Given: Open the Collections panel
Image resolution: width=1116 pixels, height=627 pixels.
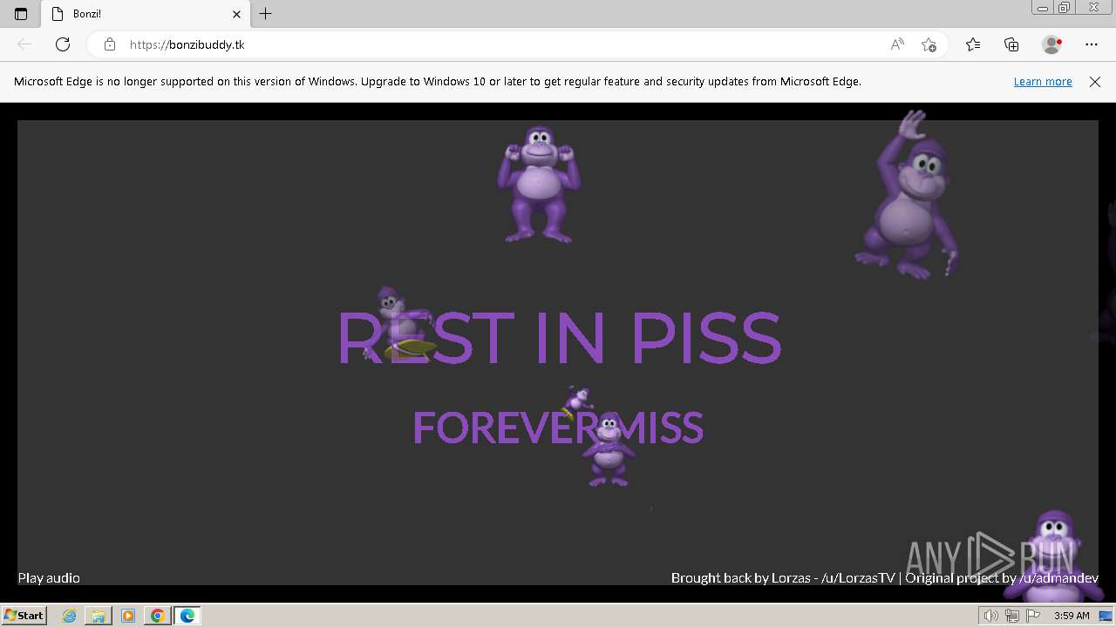Looking at the screenshot, I should click(1011, 44).
